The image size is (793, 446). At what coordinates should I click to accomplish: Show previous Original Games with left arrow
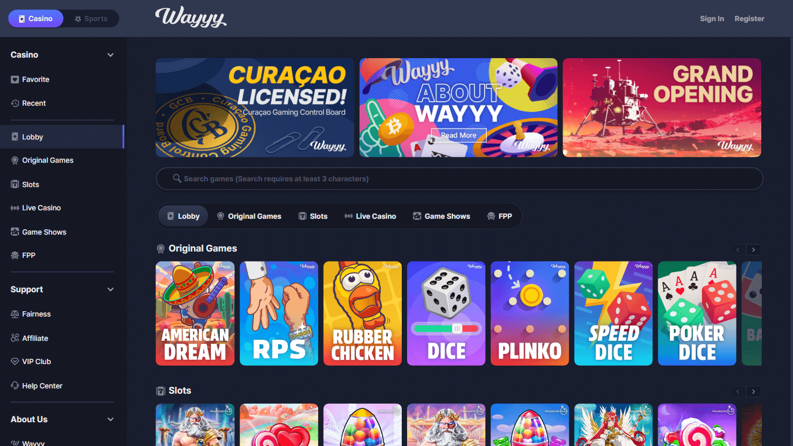tap(738, 250)
